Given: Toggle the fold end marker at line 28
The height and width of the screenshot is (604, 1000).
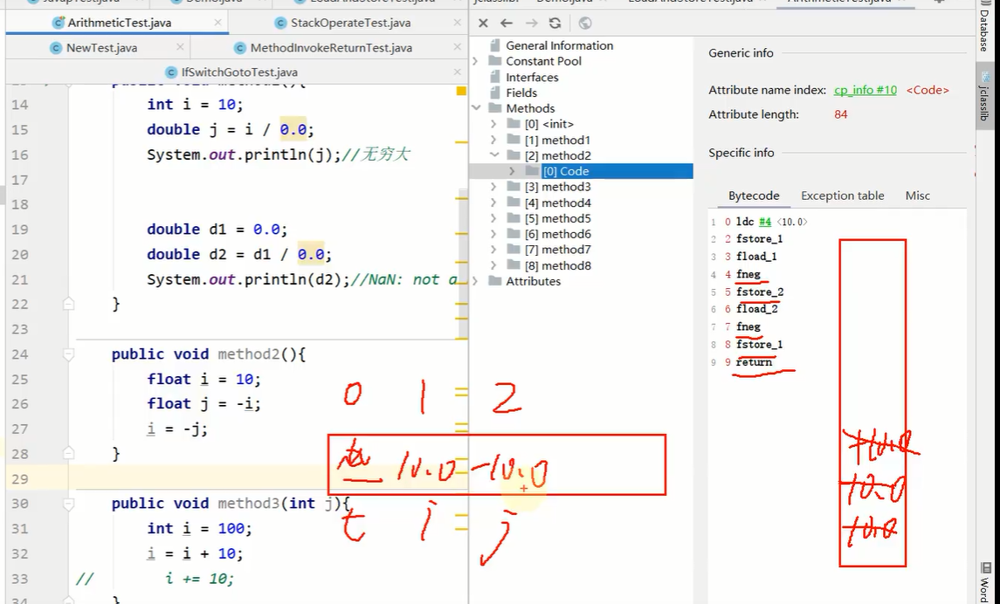Looking at the screenshot, I should pyautogui.click(x=69, y=454).
